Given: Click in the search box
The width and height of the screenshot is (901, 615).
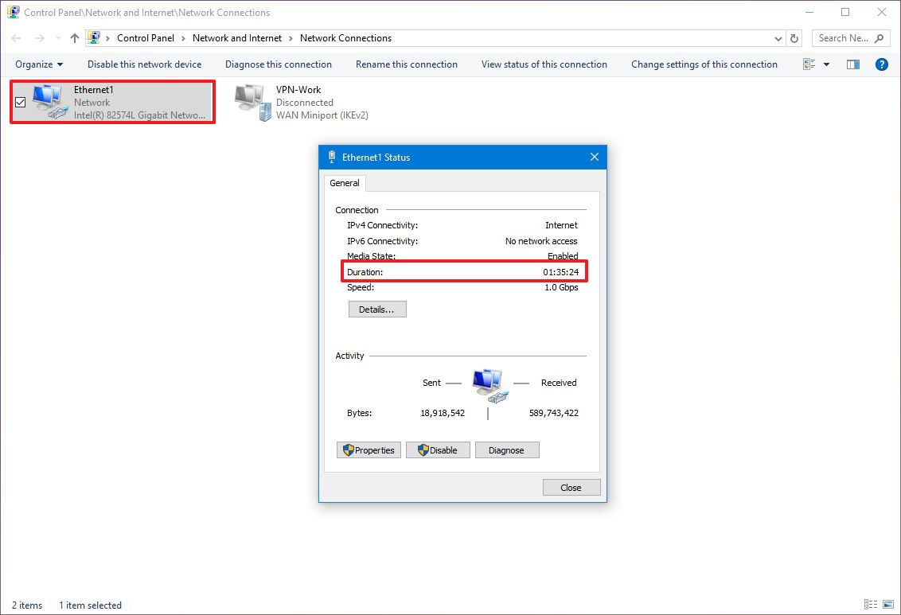Looking at the screenshot, I should (x=843, y=37).
